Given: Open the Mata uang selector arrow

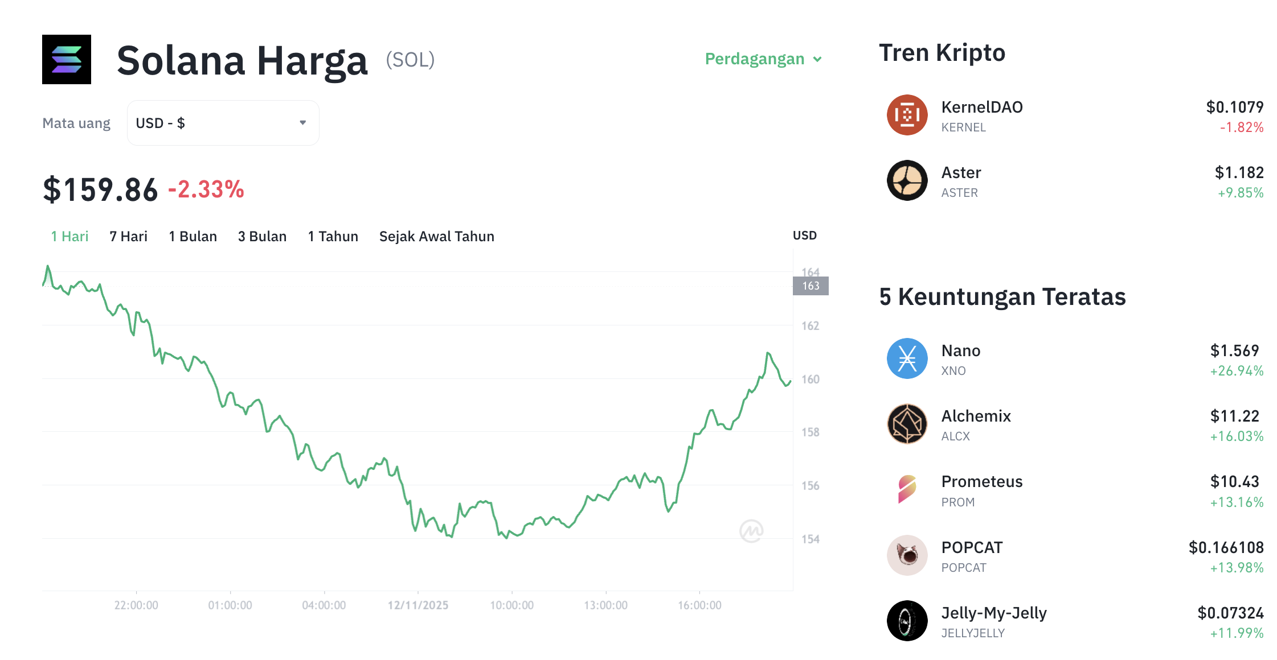Looking at the screenshot, I should 302,122.
